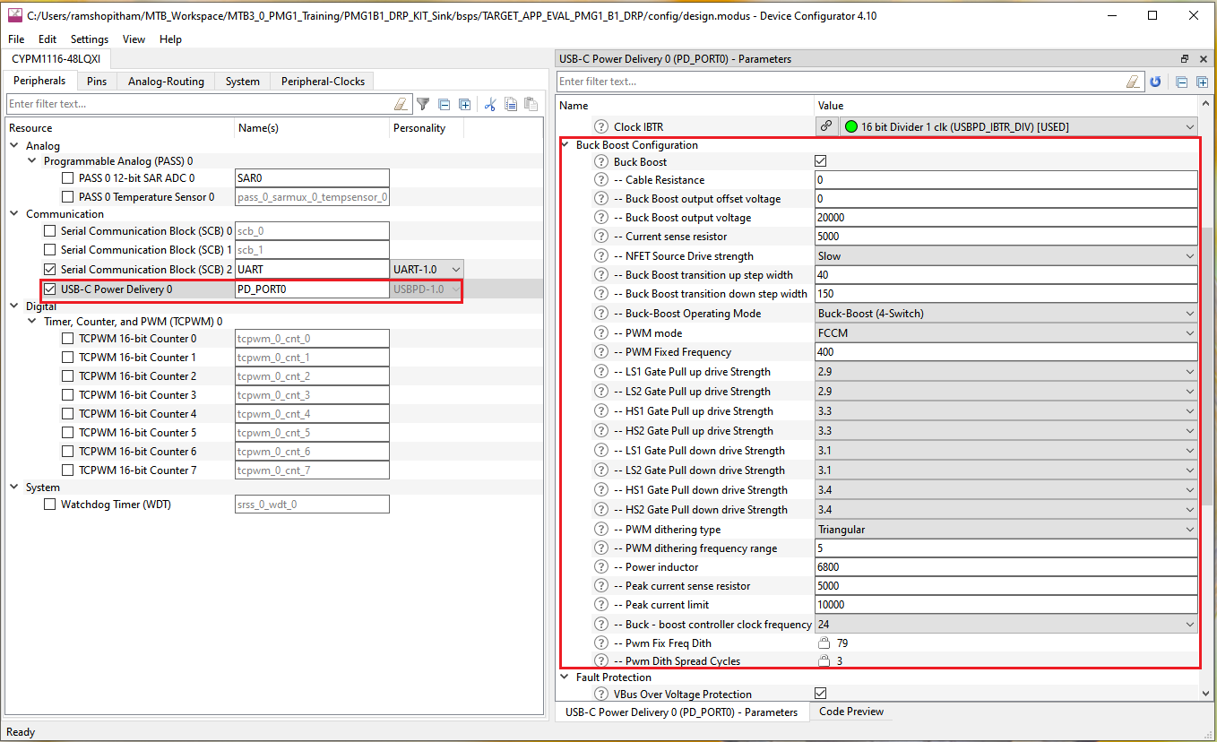This screenshot has width=1217, height=742.
Task: Clear the Peripherals filter text with eraser icon
Action: (401, 104)
